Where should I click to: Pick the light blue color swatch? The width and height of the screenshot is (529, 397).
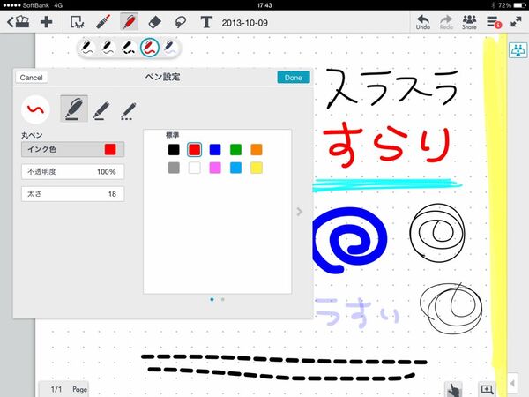pos(235,168)
